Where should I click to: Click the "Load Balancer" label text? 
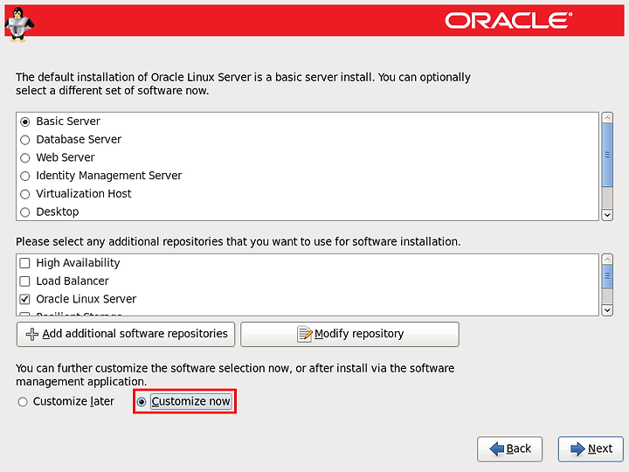click(73, 281)
